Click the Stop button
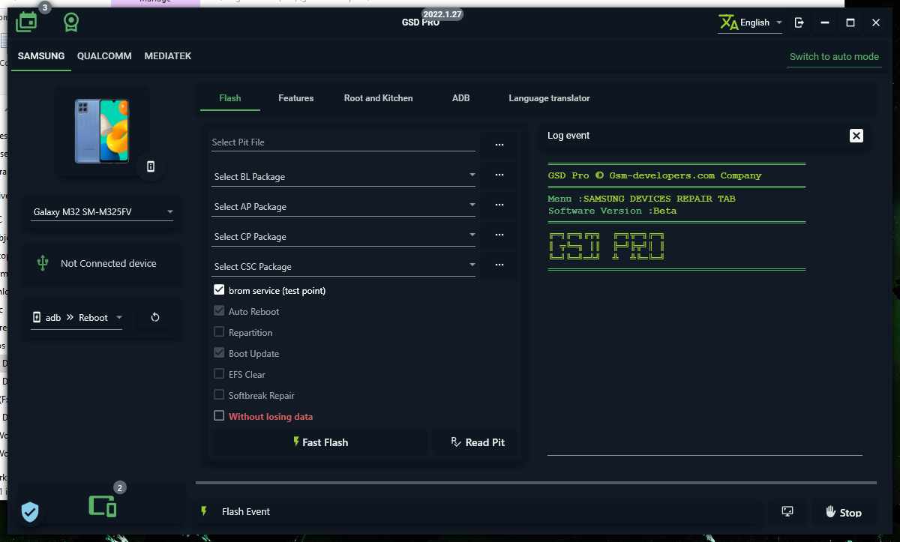900x542 pixels. [844, 512]
